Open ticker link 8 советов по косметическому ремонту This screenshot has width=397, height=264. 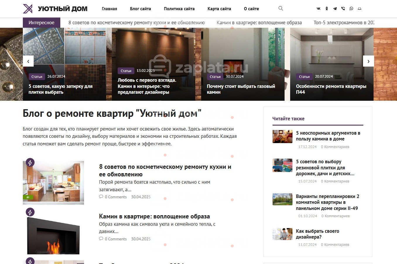coord(137,22)
